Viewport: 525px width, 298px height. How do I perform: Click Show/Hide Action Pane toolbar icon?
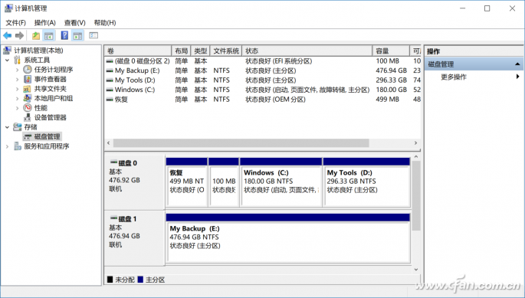[x=77, y=35]
